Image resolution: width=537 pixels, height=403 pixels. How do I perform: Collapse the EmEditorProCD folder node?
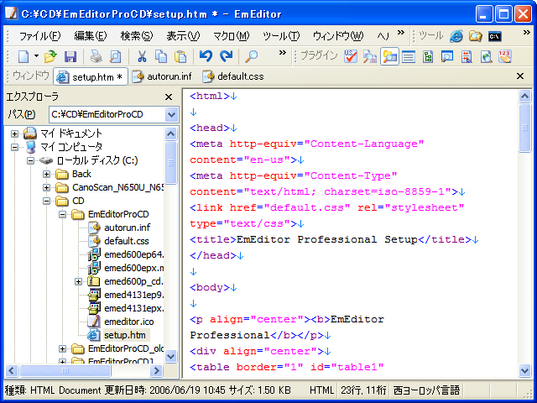click(62, 215)
